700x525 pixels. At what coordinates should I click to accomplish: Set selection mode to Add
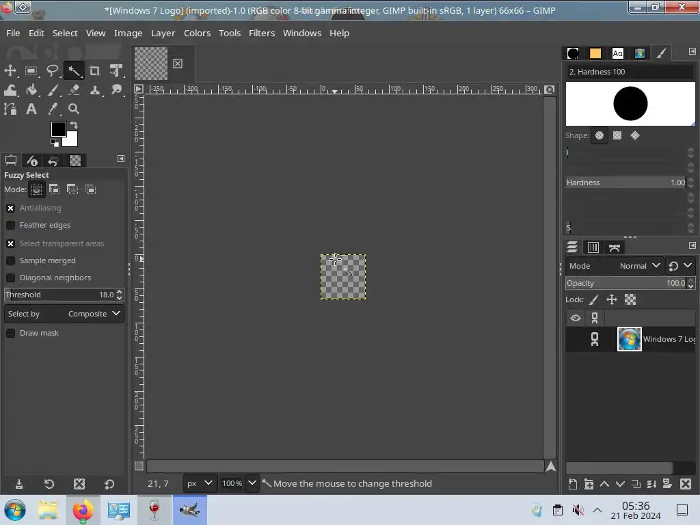click(55, 190)
